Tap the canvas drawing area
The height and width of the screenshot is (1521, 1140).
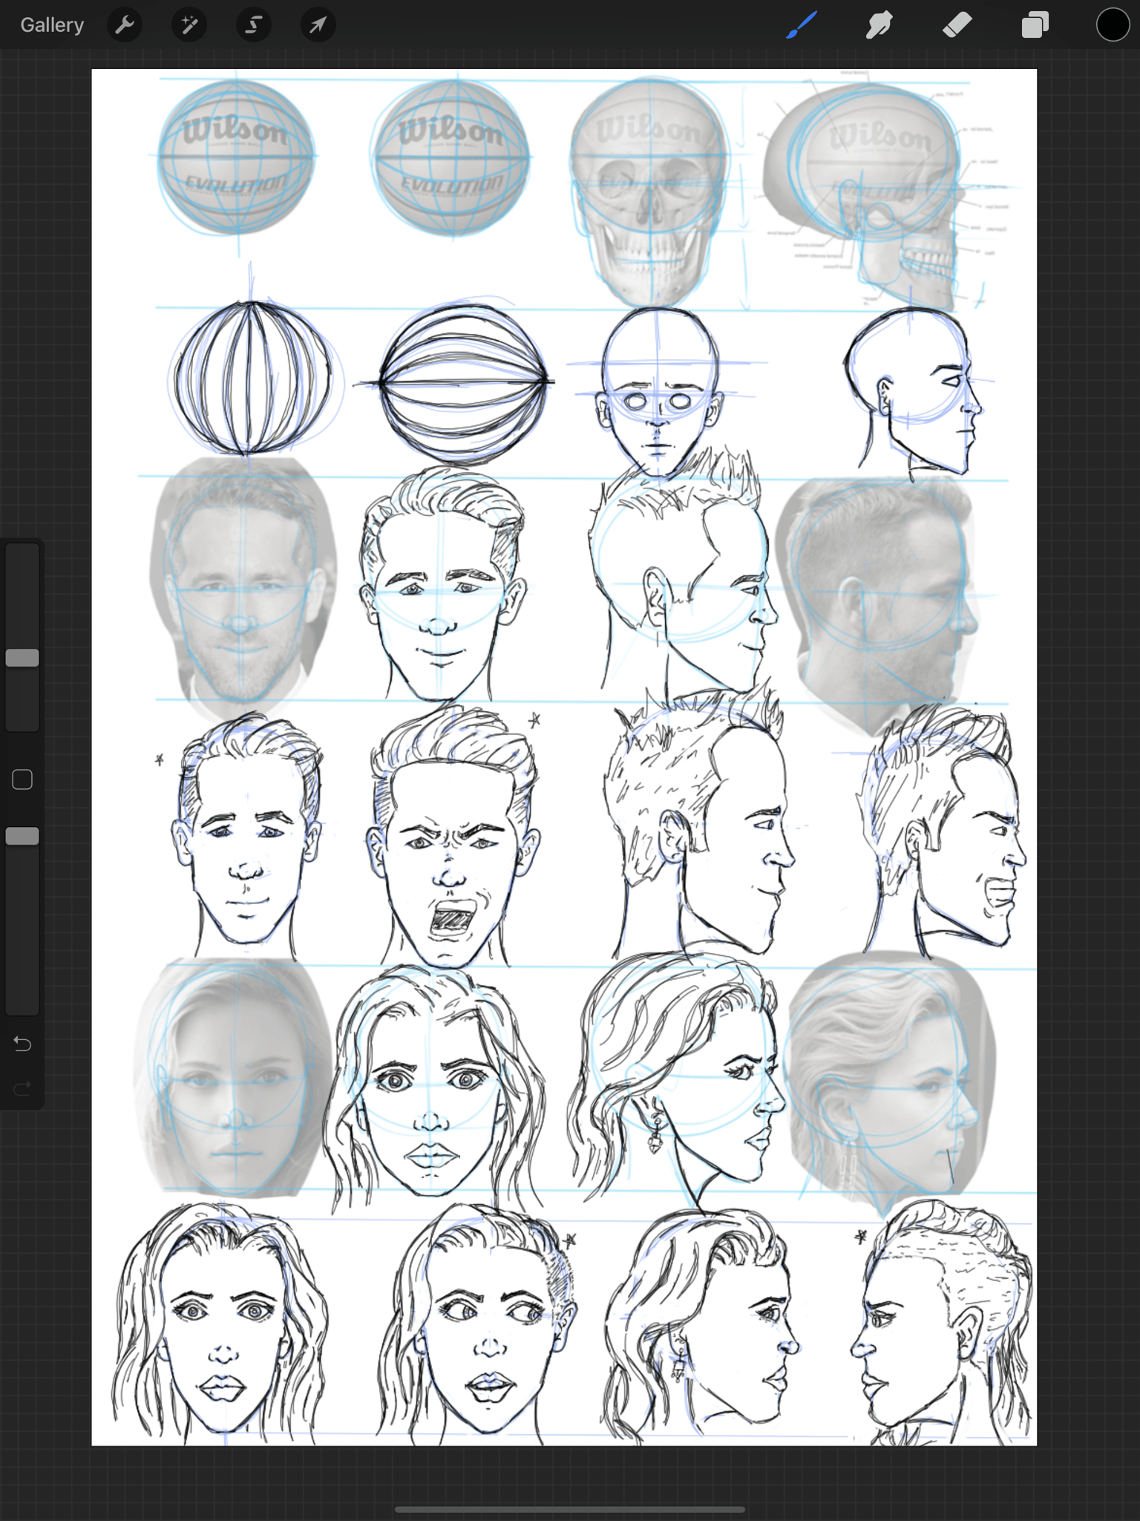(x=564, y=757)
